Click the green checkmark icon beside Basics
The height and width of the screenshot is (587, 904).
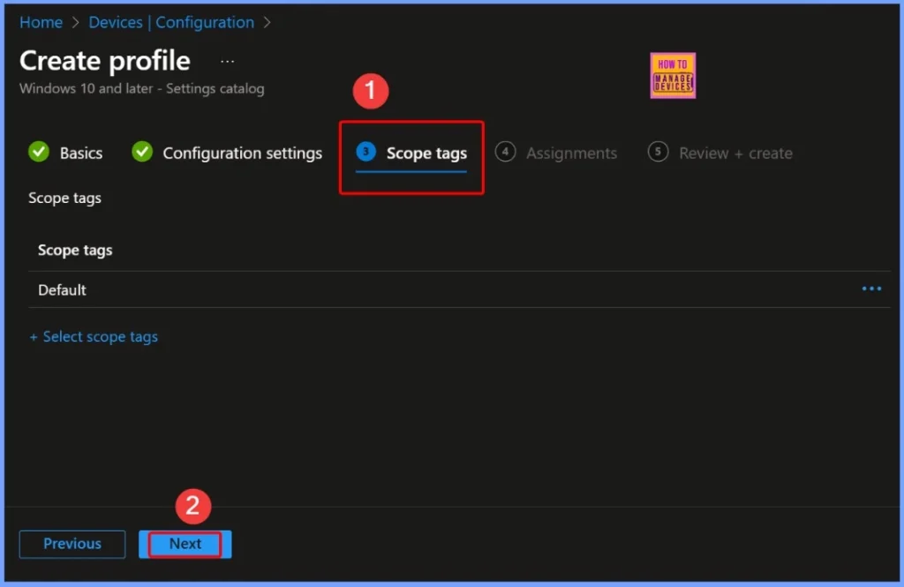click(39, 153)
